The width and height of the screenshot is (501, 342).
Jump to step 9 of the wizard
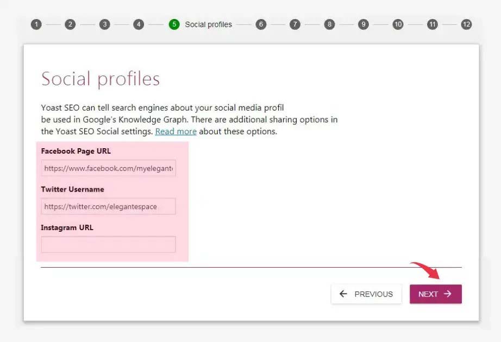pyautogui.click(x=364, y=24)
